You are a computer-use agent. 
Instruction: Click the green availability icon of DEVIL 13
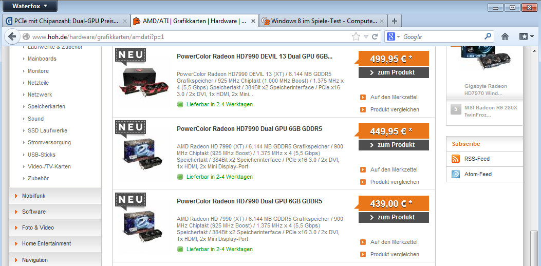tap(180, 105)
